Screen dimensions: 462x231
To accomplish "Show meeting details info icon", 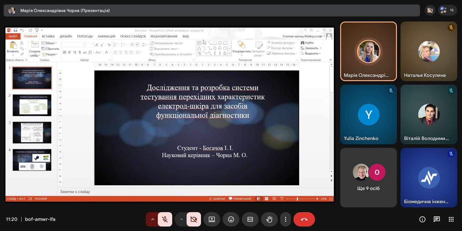I will point(422,219).
